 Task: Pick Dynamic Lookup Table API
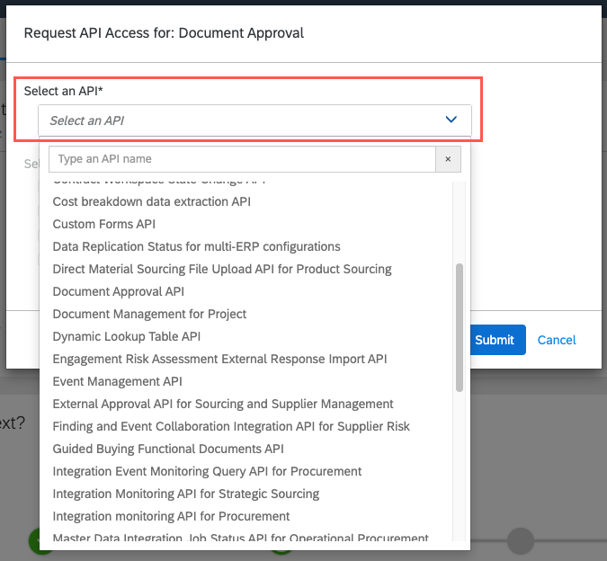(x=127, y=336)
